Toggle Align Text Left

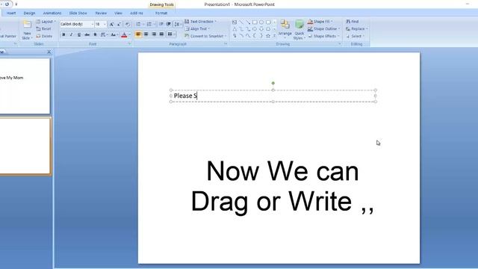point(138,34)
